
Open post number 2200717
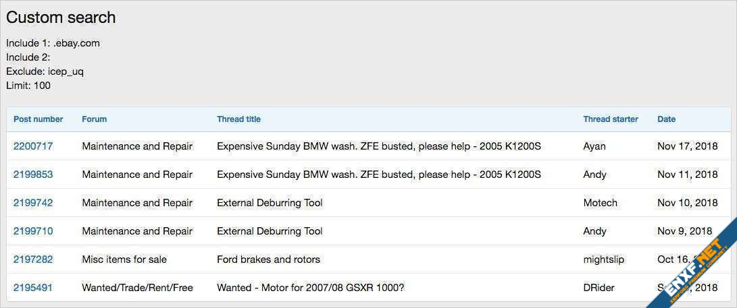coord(33,146)
